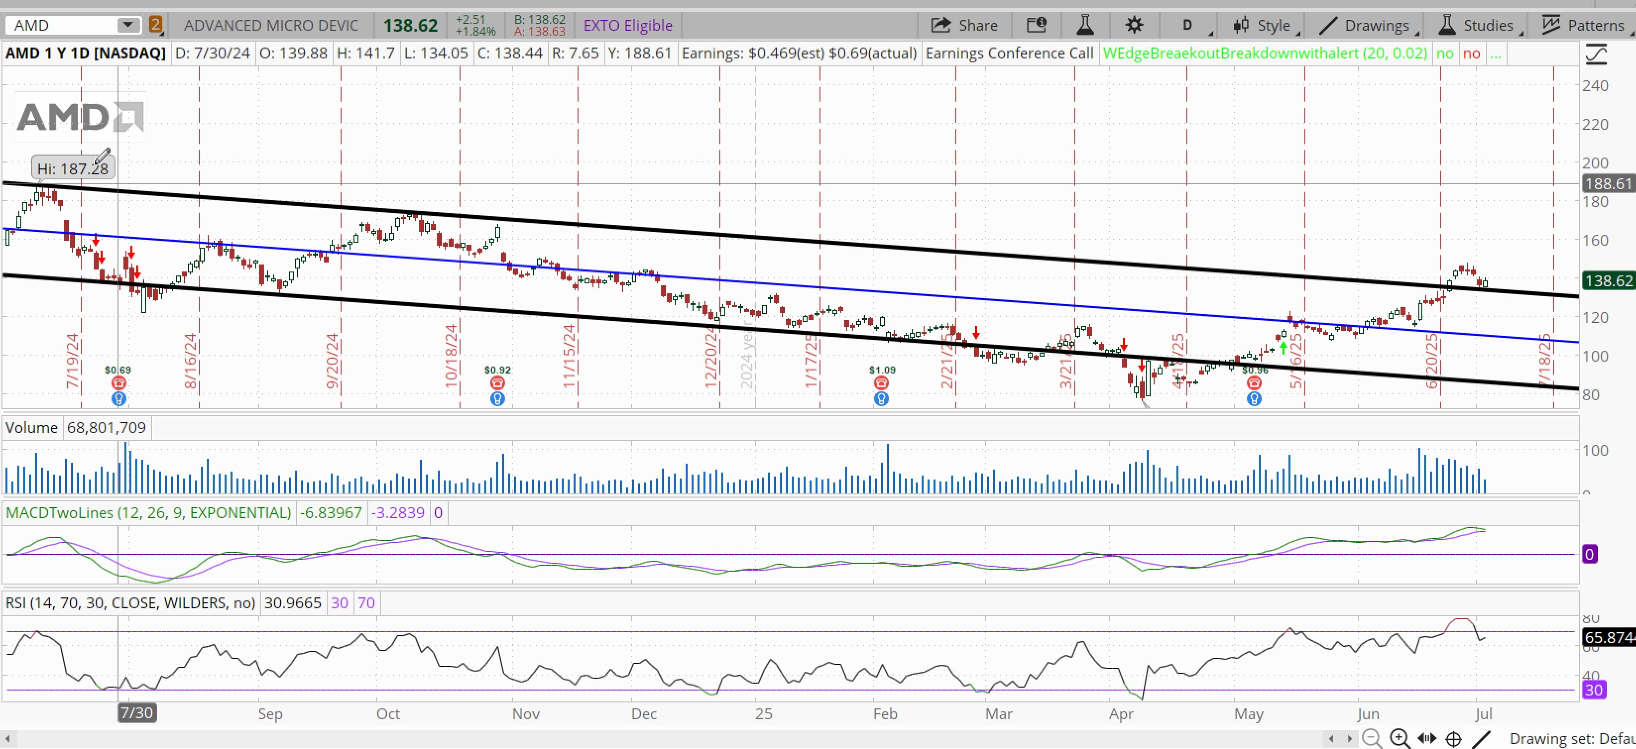This screenshot has height=749, width=1636.
Task: Click the $0.92 earnings phone icon
Action: click(x=497, y=383)
